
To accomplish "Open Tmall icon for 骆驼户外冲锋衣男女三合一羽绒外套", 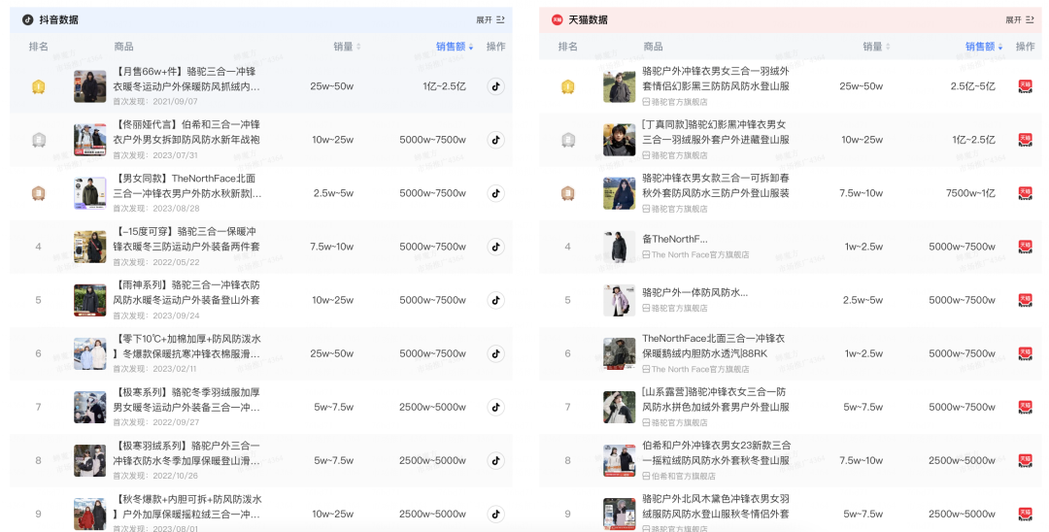I will click(1025, 86).
